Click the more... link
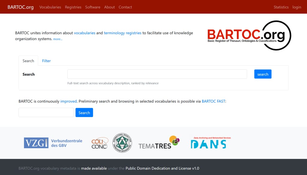The image size is (307, 175). pyautogui.click(x=58, y=39)
